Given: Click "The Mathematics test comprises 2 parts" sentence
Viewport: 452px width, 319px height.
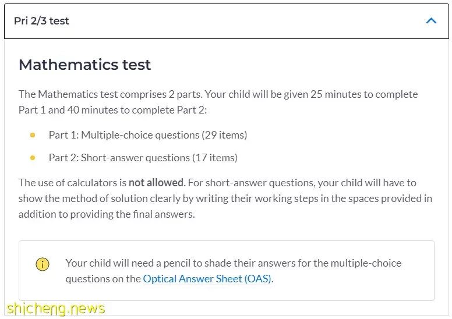Looking at the screenshot, I should (x=111, y=94).
